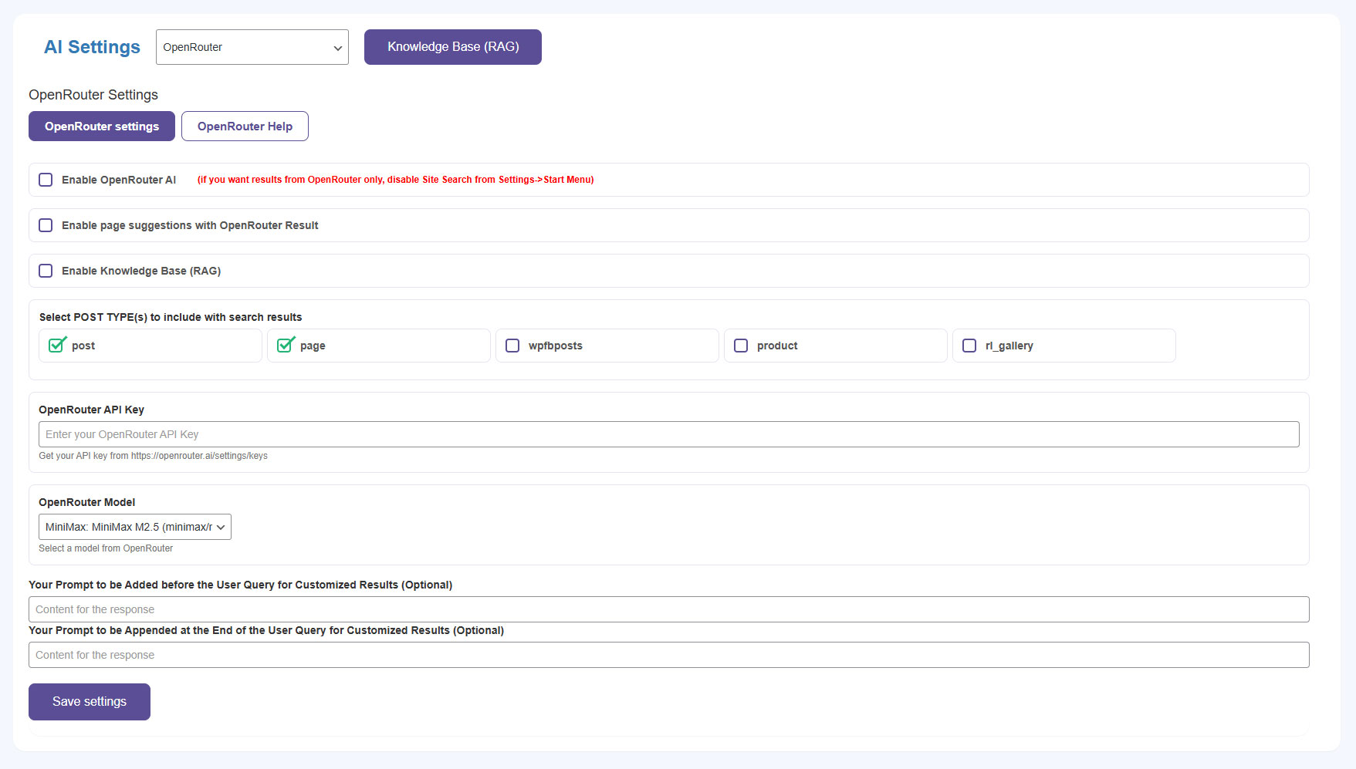Click the prompt-before-user-query input field
This screenshot has width=1356, height=769.
(x=668, y=609)
